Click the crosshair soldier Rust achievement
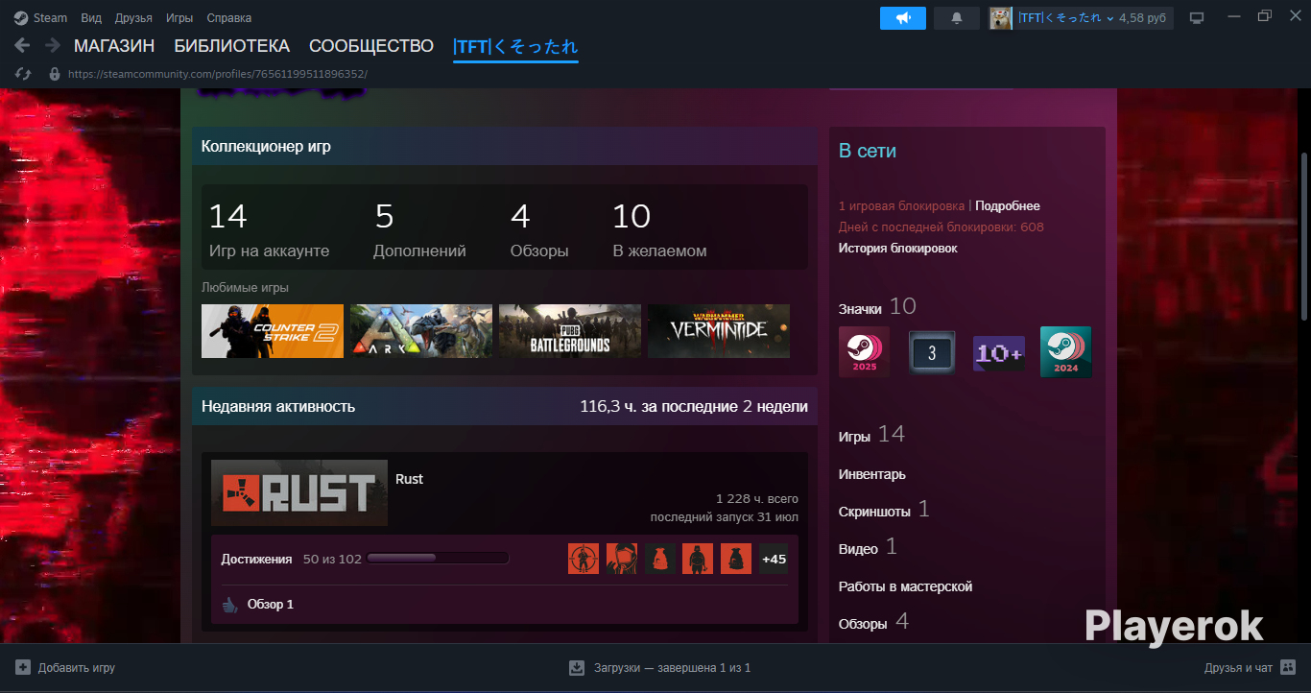This screenshot has height=693, width=1311. point(584,559)
